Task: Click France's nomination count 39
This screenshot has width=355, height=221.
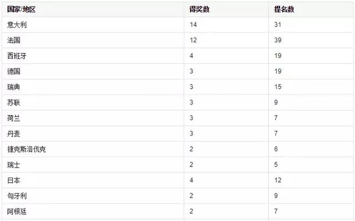Action: click(x=278, y=40)
